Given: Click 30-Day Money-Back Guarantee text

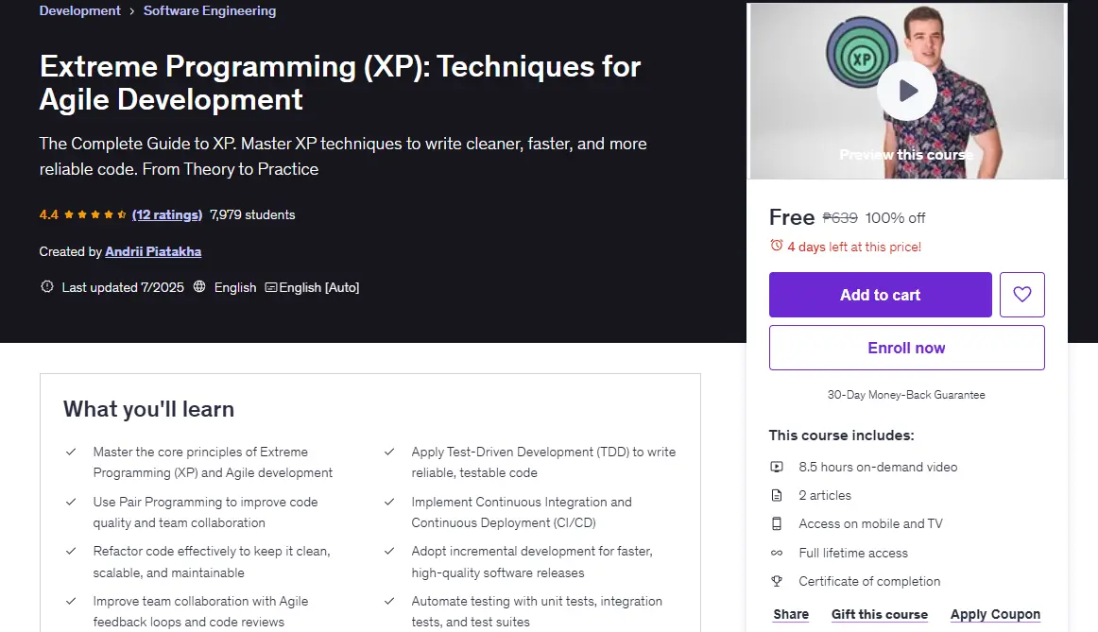Looking at the screenshot, I should point(906,395).
